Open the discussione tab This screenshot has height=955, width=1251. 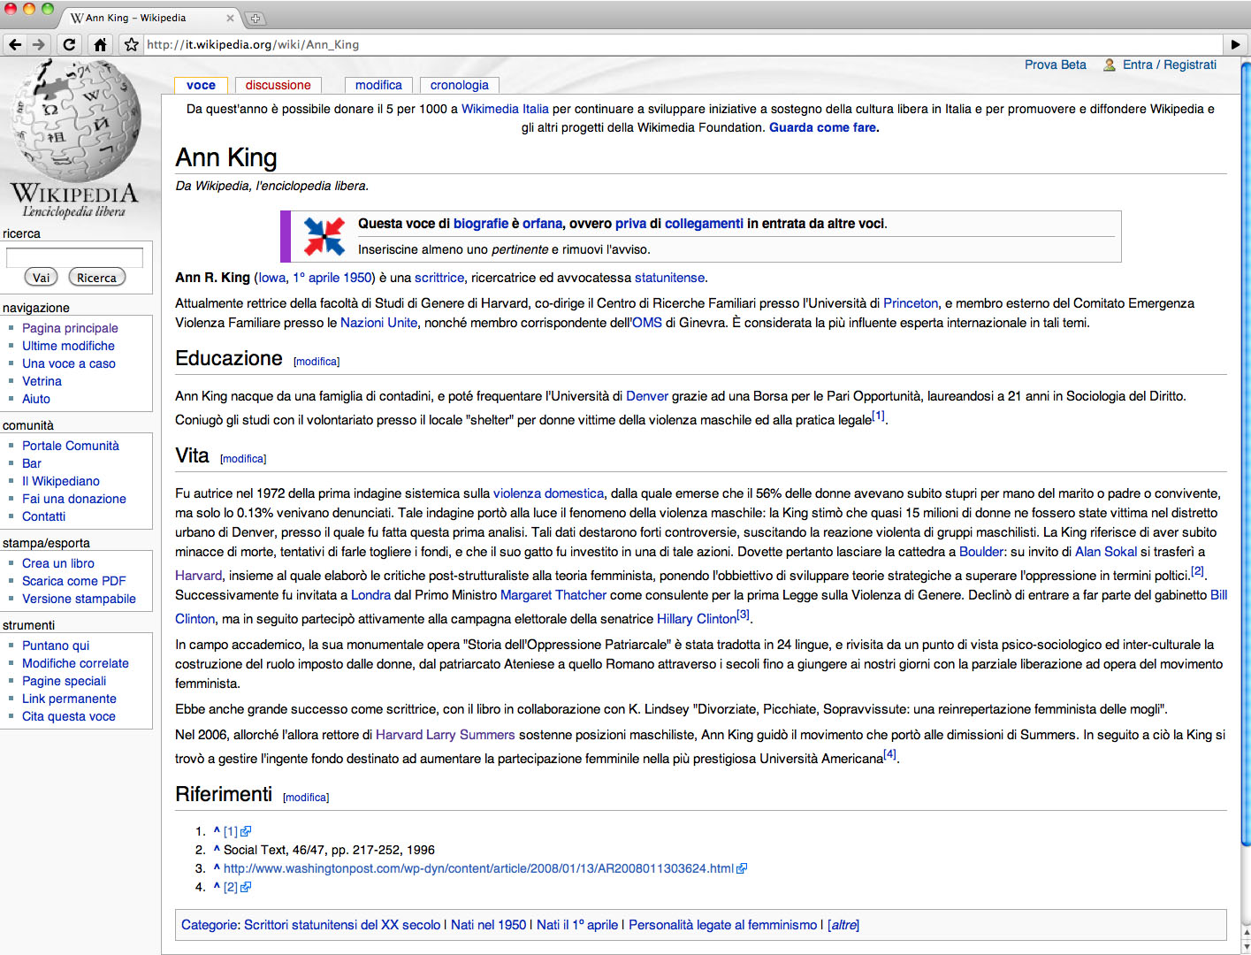278,86
